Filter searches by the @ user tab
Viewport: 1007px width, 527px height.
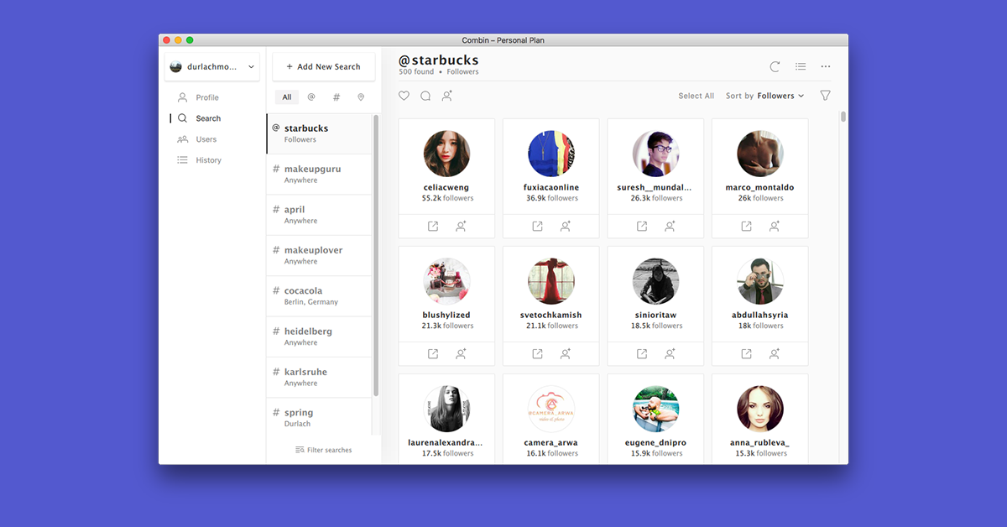(x=311, y=97)
